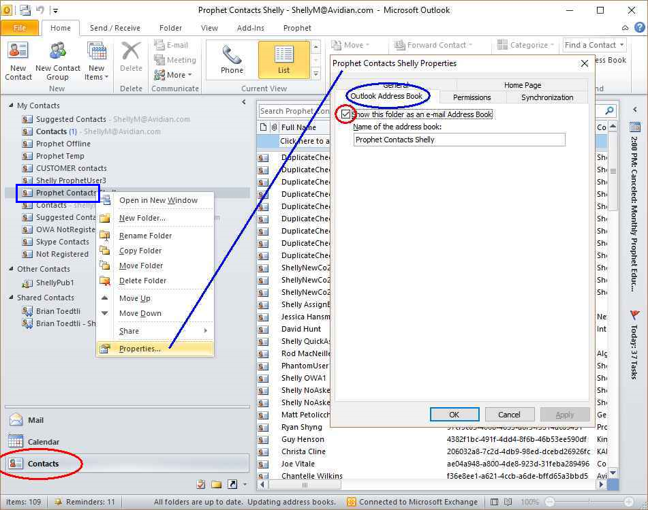Image resolution: width=648 pixels, height=510 pixels.
Task: Open the Share submenu
Action: coord(155,331)
